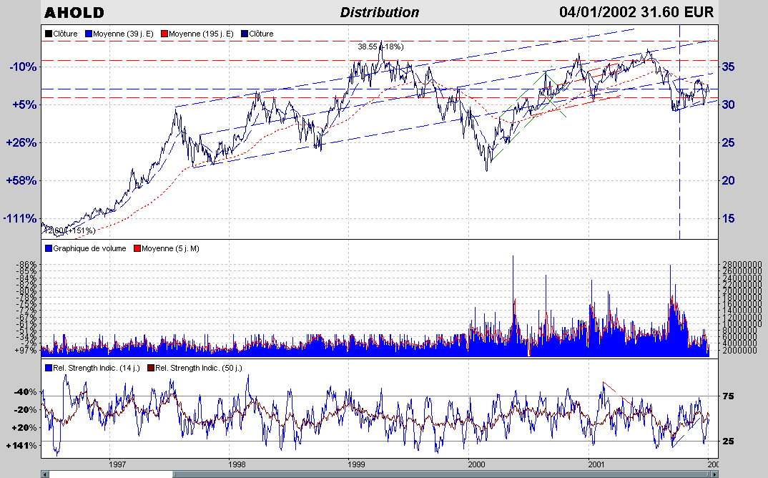This screenshot has height=478, width=768.
Task: Click the 1998 year axis label
Action: coord(237,464)
